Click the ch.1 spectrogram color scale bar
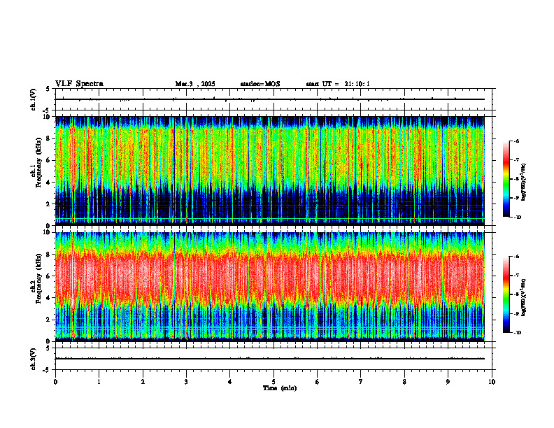Viewport: 554px width, 428px height. (506, 179)
